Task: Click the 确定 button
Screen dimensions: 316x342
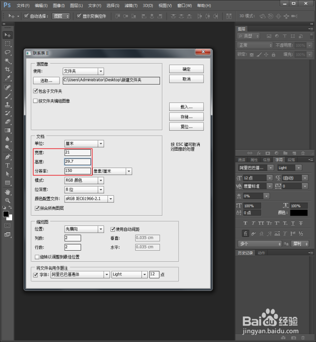Action: (186, 69)
